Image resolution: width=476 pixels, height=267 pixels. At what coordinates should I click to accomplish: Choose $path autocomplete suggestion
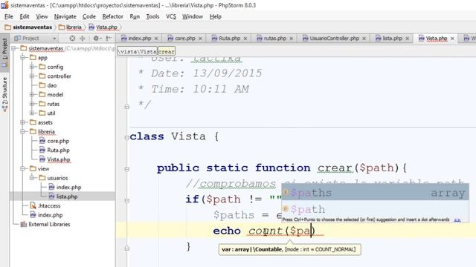(x=375, y=209)
